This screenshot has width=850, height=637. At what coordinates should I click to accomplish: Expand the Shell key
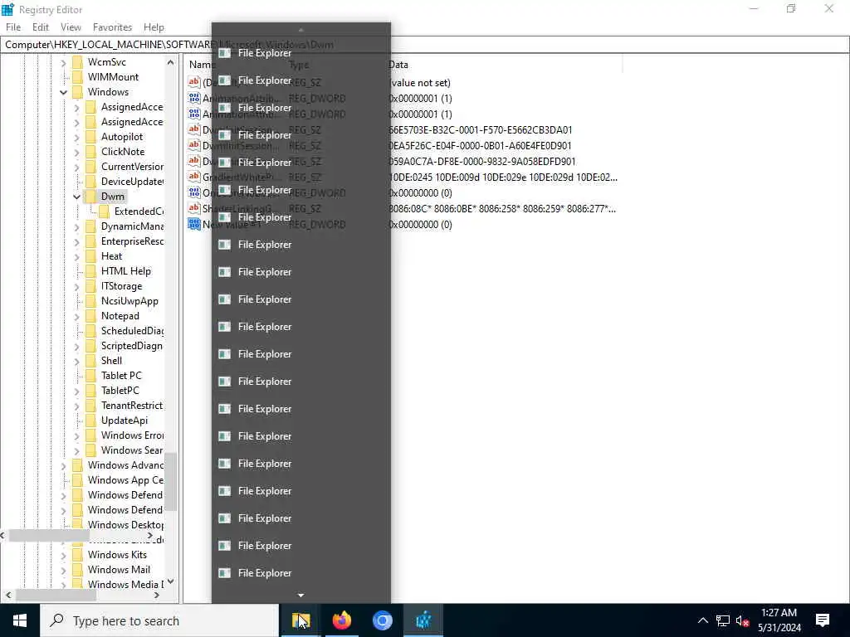(76, 361)
